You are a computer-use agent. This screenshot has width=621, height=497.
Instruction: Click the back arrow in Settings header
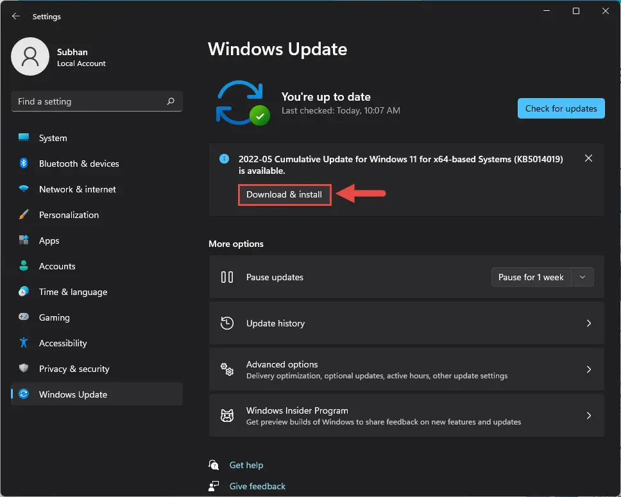[x=16, y=16]
